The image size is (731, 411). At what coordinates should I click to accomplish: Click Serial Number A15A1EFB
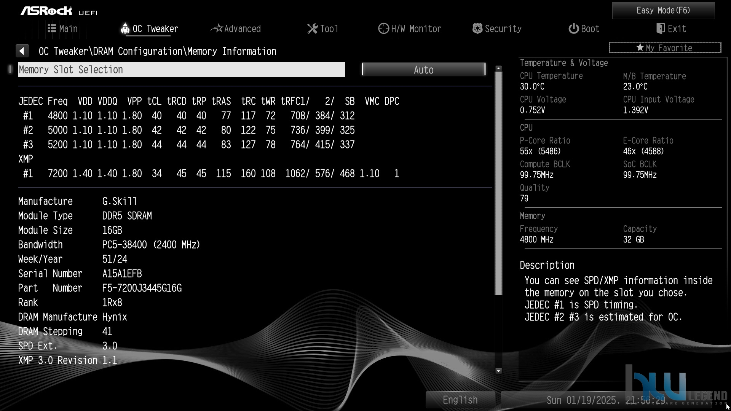(122, 274)
